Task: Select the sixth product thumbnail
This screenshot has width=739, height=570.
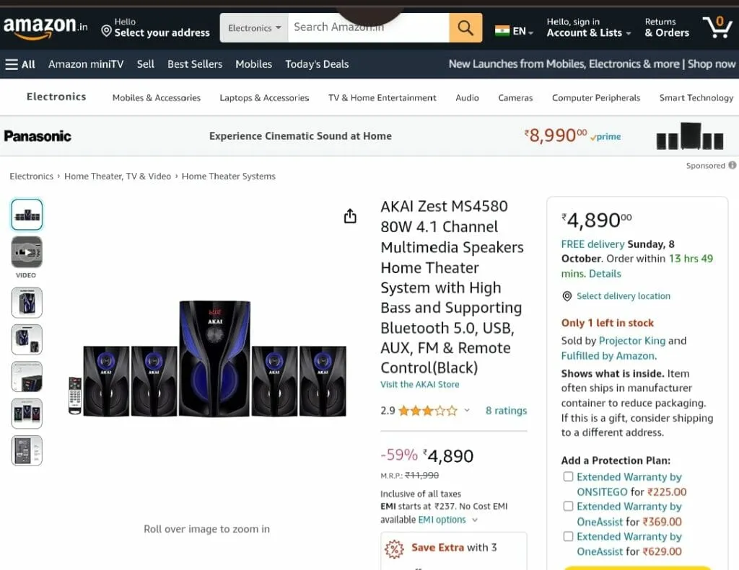Action: [x=27, y=414]
